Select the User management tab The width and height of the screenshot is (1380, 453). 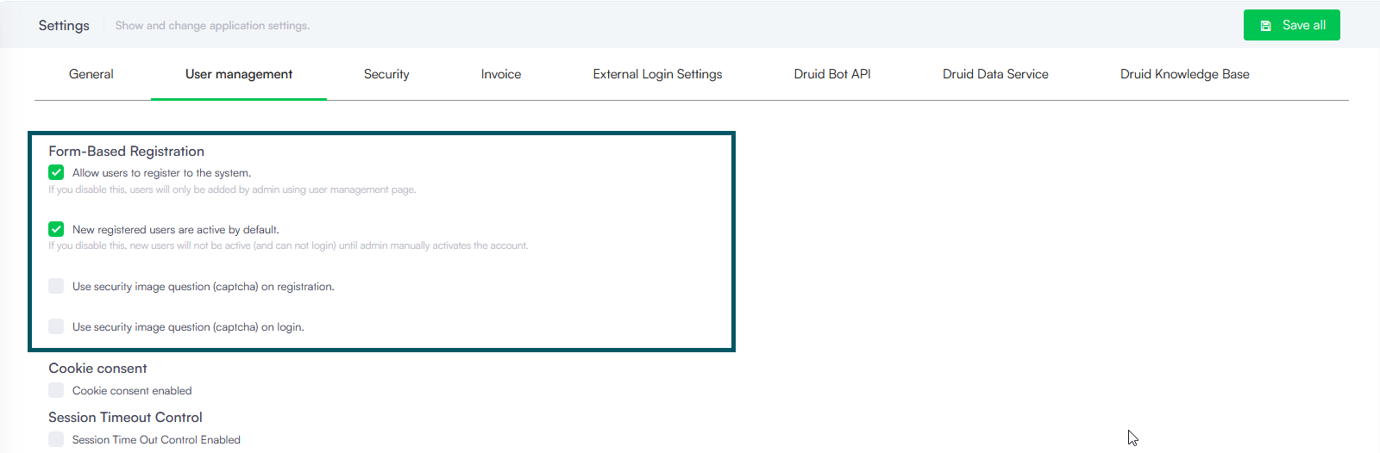(239, 74)
